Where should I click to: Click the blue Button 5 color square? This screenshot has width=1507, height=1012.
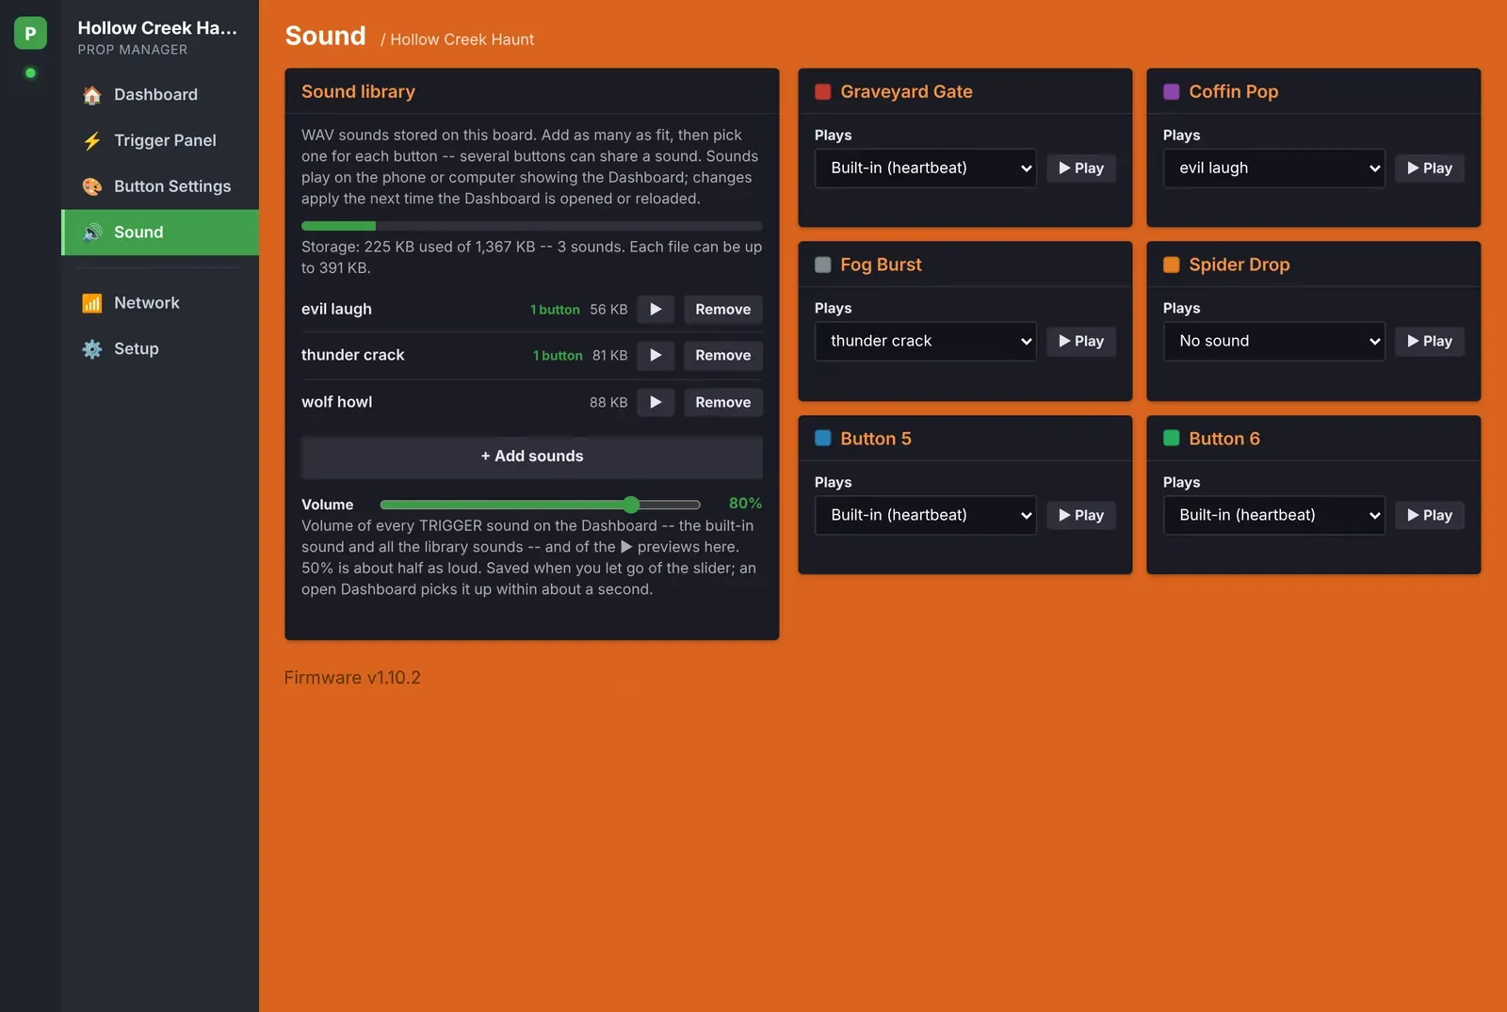[x=823, y=439]
